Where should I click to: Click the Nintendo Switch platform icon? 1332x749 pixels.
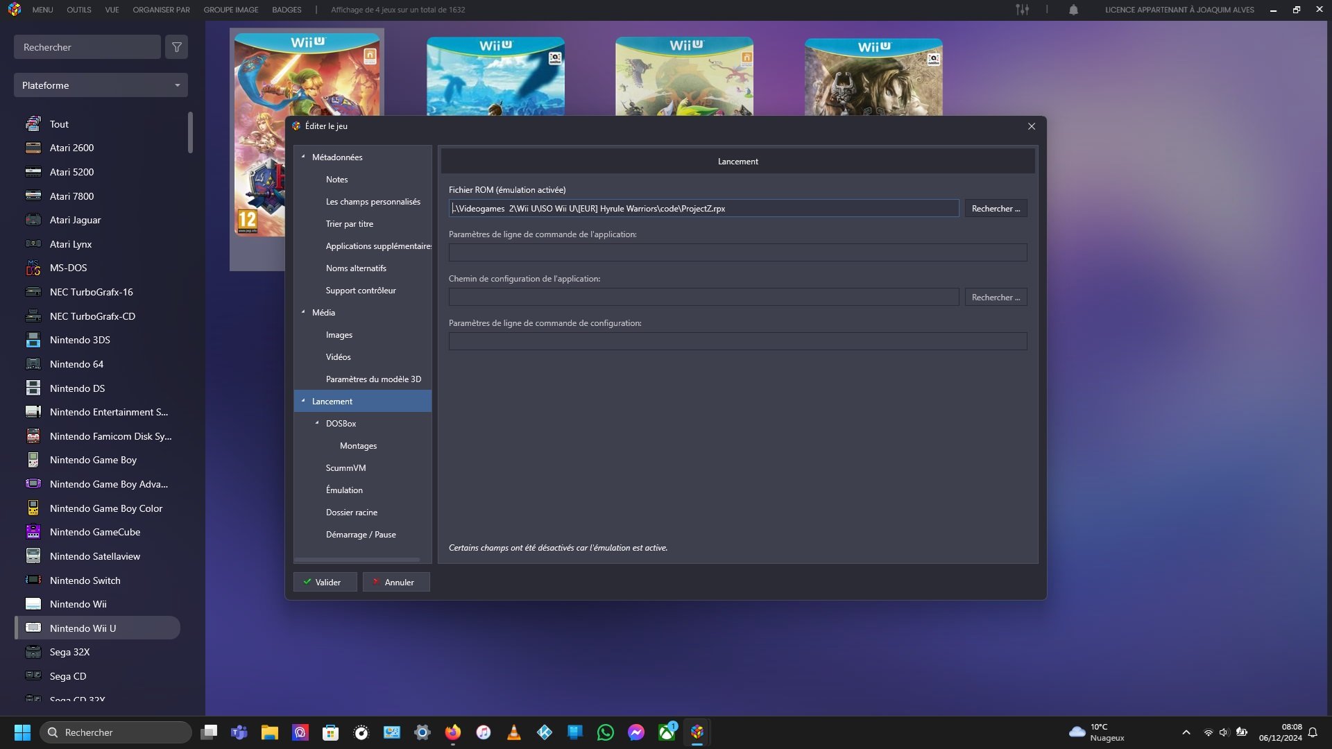(x=33, y=580)
